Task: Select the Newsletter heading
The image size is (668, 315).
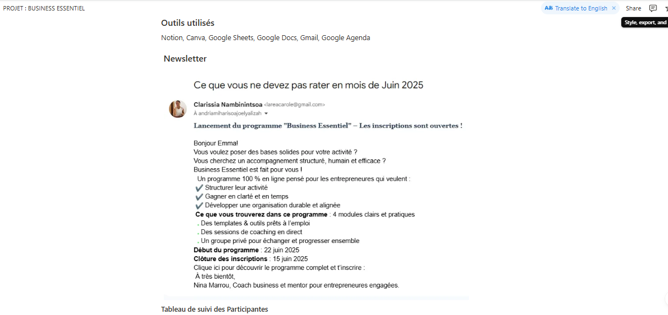Action: tap(185, 59)
